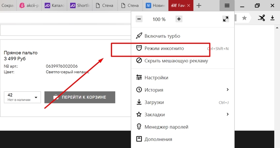Open Менеджер паролей
Screen dimensions: 280x148
[166, 127]
